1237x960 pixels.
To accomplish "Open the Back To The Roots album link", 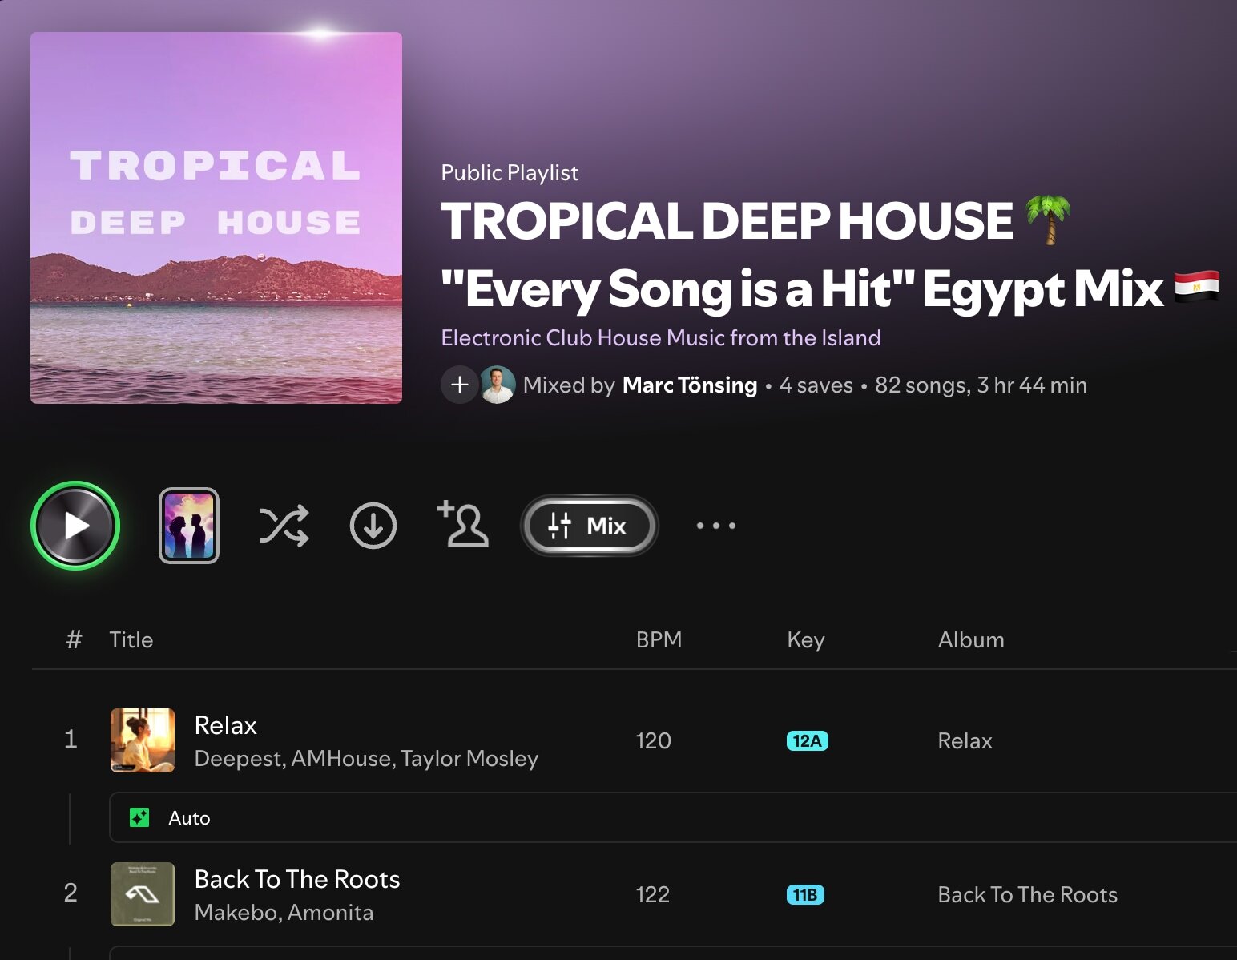I will pos(1027,894).
